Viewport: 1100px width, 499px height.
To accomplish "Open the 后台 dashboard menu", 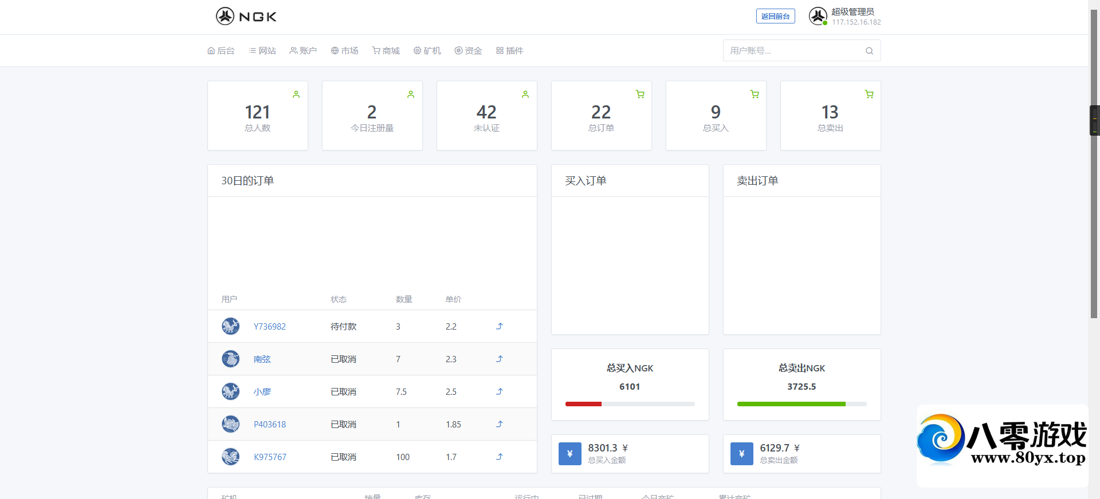I will pos(221,50).
